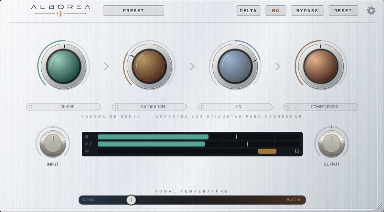Click the arrow between EQ and Compression
Screen dimensions: 384x212
tap(278, 66)
